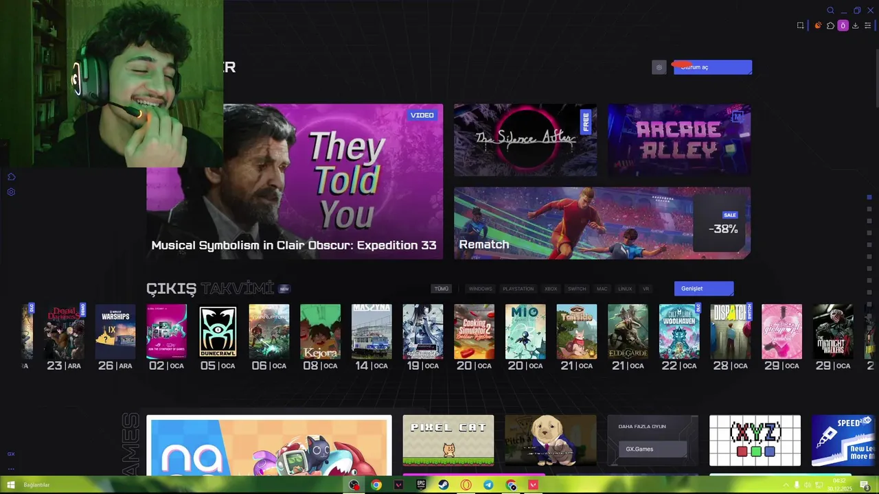Select the XBOX platform filter

tap(551, 289)
